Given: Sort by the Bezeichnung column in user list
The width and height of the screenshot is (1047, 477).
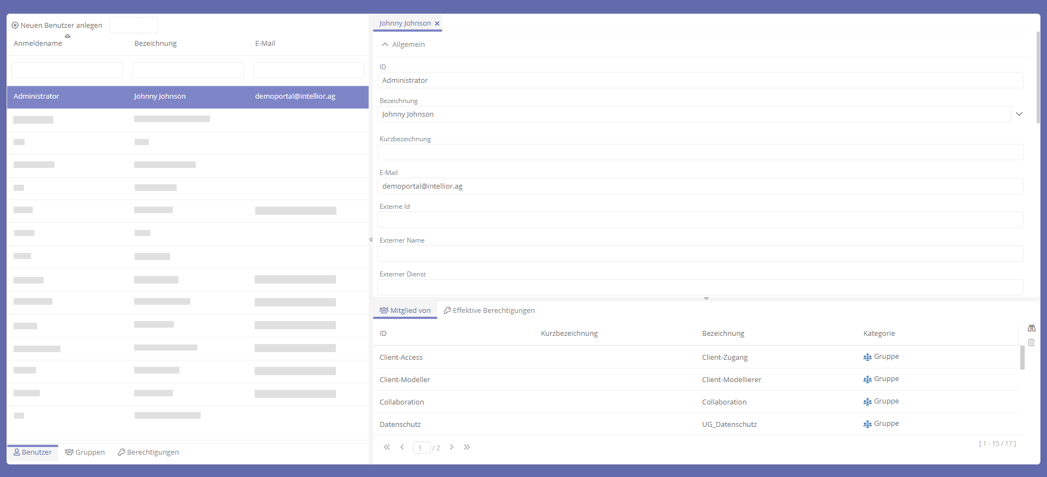Looking at the screenshot, I should pyautogui.click(x=155, y=44).
